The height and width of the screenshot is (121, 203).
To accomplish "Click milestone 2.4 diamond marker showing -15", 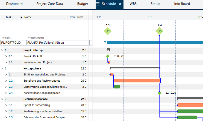I will [160, 31].
